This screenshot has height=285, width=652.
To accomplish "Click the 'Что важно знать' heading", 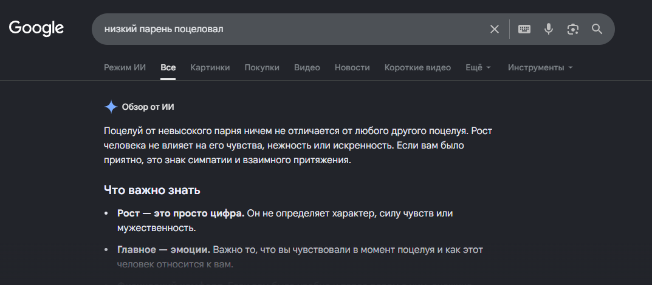I will (x=152, y=190).
